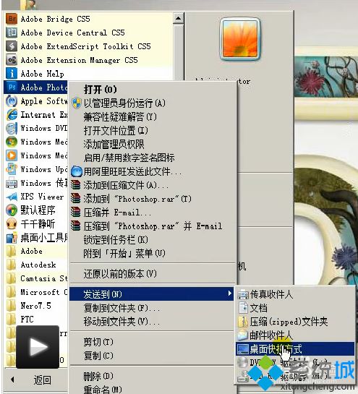Select 桌面快捷方式 in Send To submenu
Screen dimensions: 358x394
295,348
